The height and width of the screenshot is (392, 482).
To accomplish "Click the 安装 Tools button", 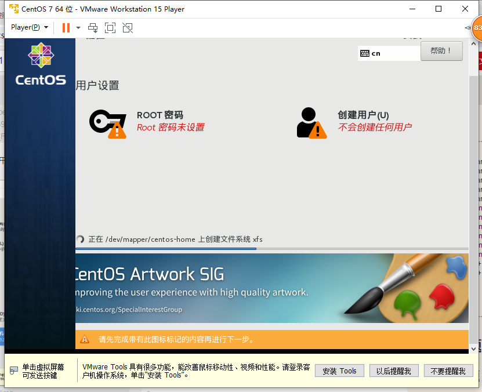I will point(339,371).
